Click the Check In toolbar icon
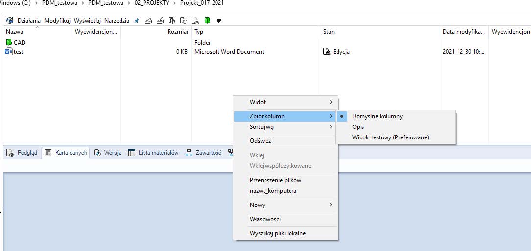Image resolution: width=531 pixels, height=251 pixels. (160, 21)
